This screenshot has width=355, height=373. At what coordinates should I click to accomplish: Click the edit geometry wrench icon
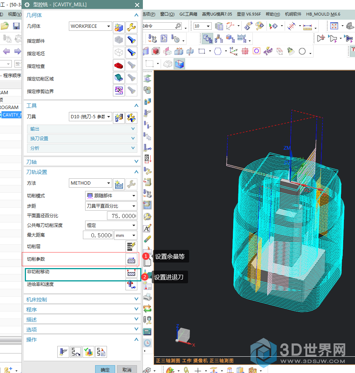click(x=131, y=27)
